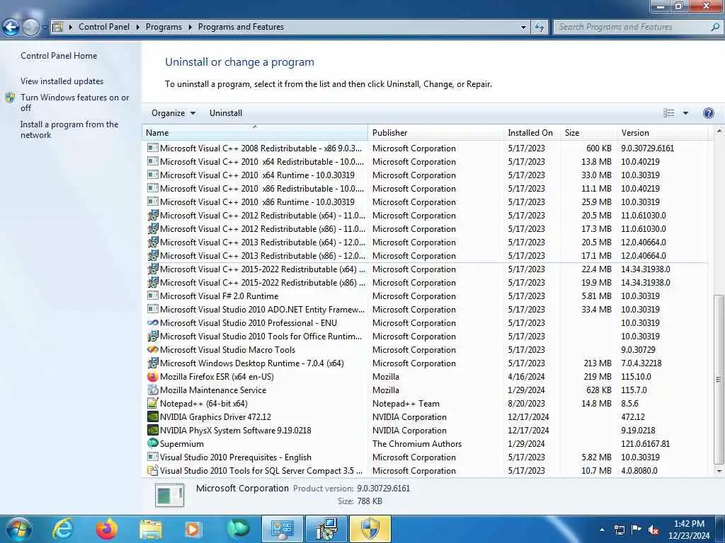Open Windows Explorer folder icon in taskbar
This screenshot has height=543, width=725.
(x=151, y=529)
